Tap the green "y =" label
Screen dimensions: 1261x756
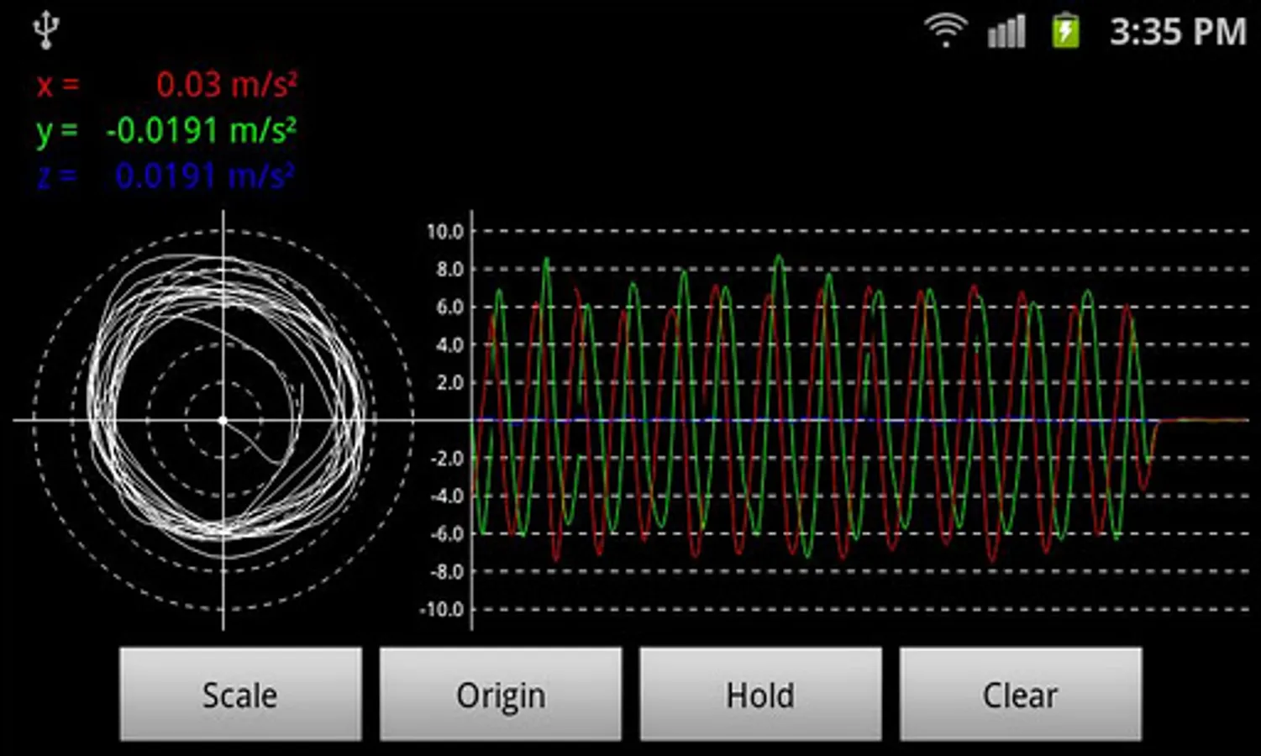[x=57, y=132]
